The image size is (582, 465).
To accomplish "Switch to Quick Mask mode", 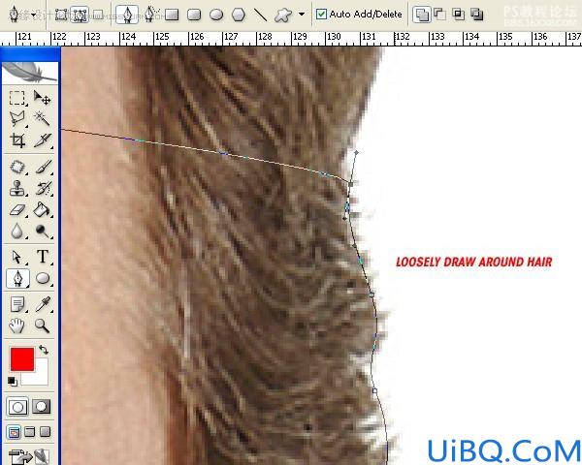I will click(41, 407).
